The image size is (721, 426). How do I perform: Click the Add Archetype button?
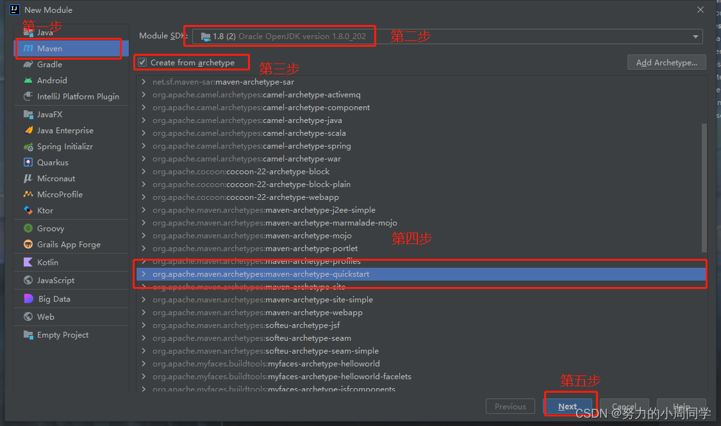coord(667,62)
